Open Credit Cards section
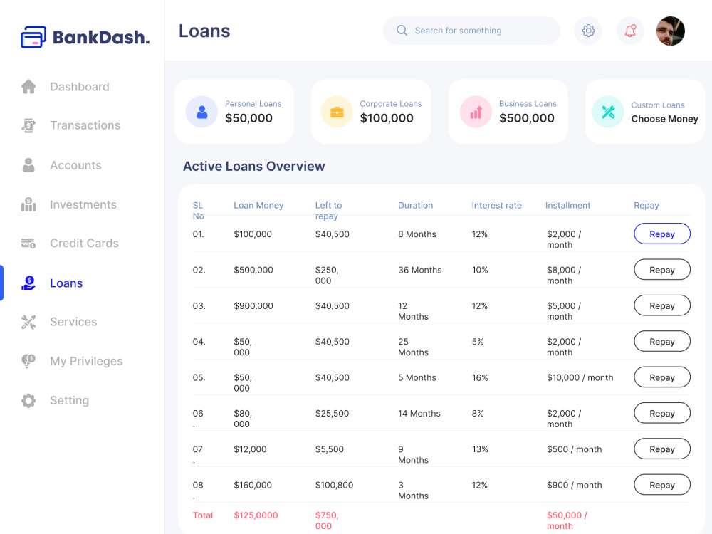 point(84,244)
